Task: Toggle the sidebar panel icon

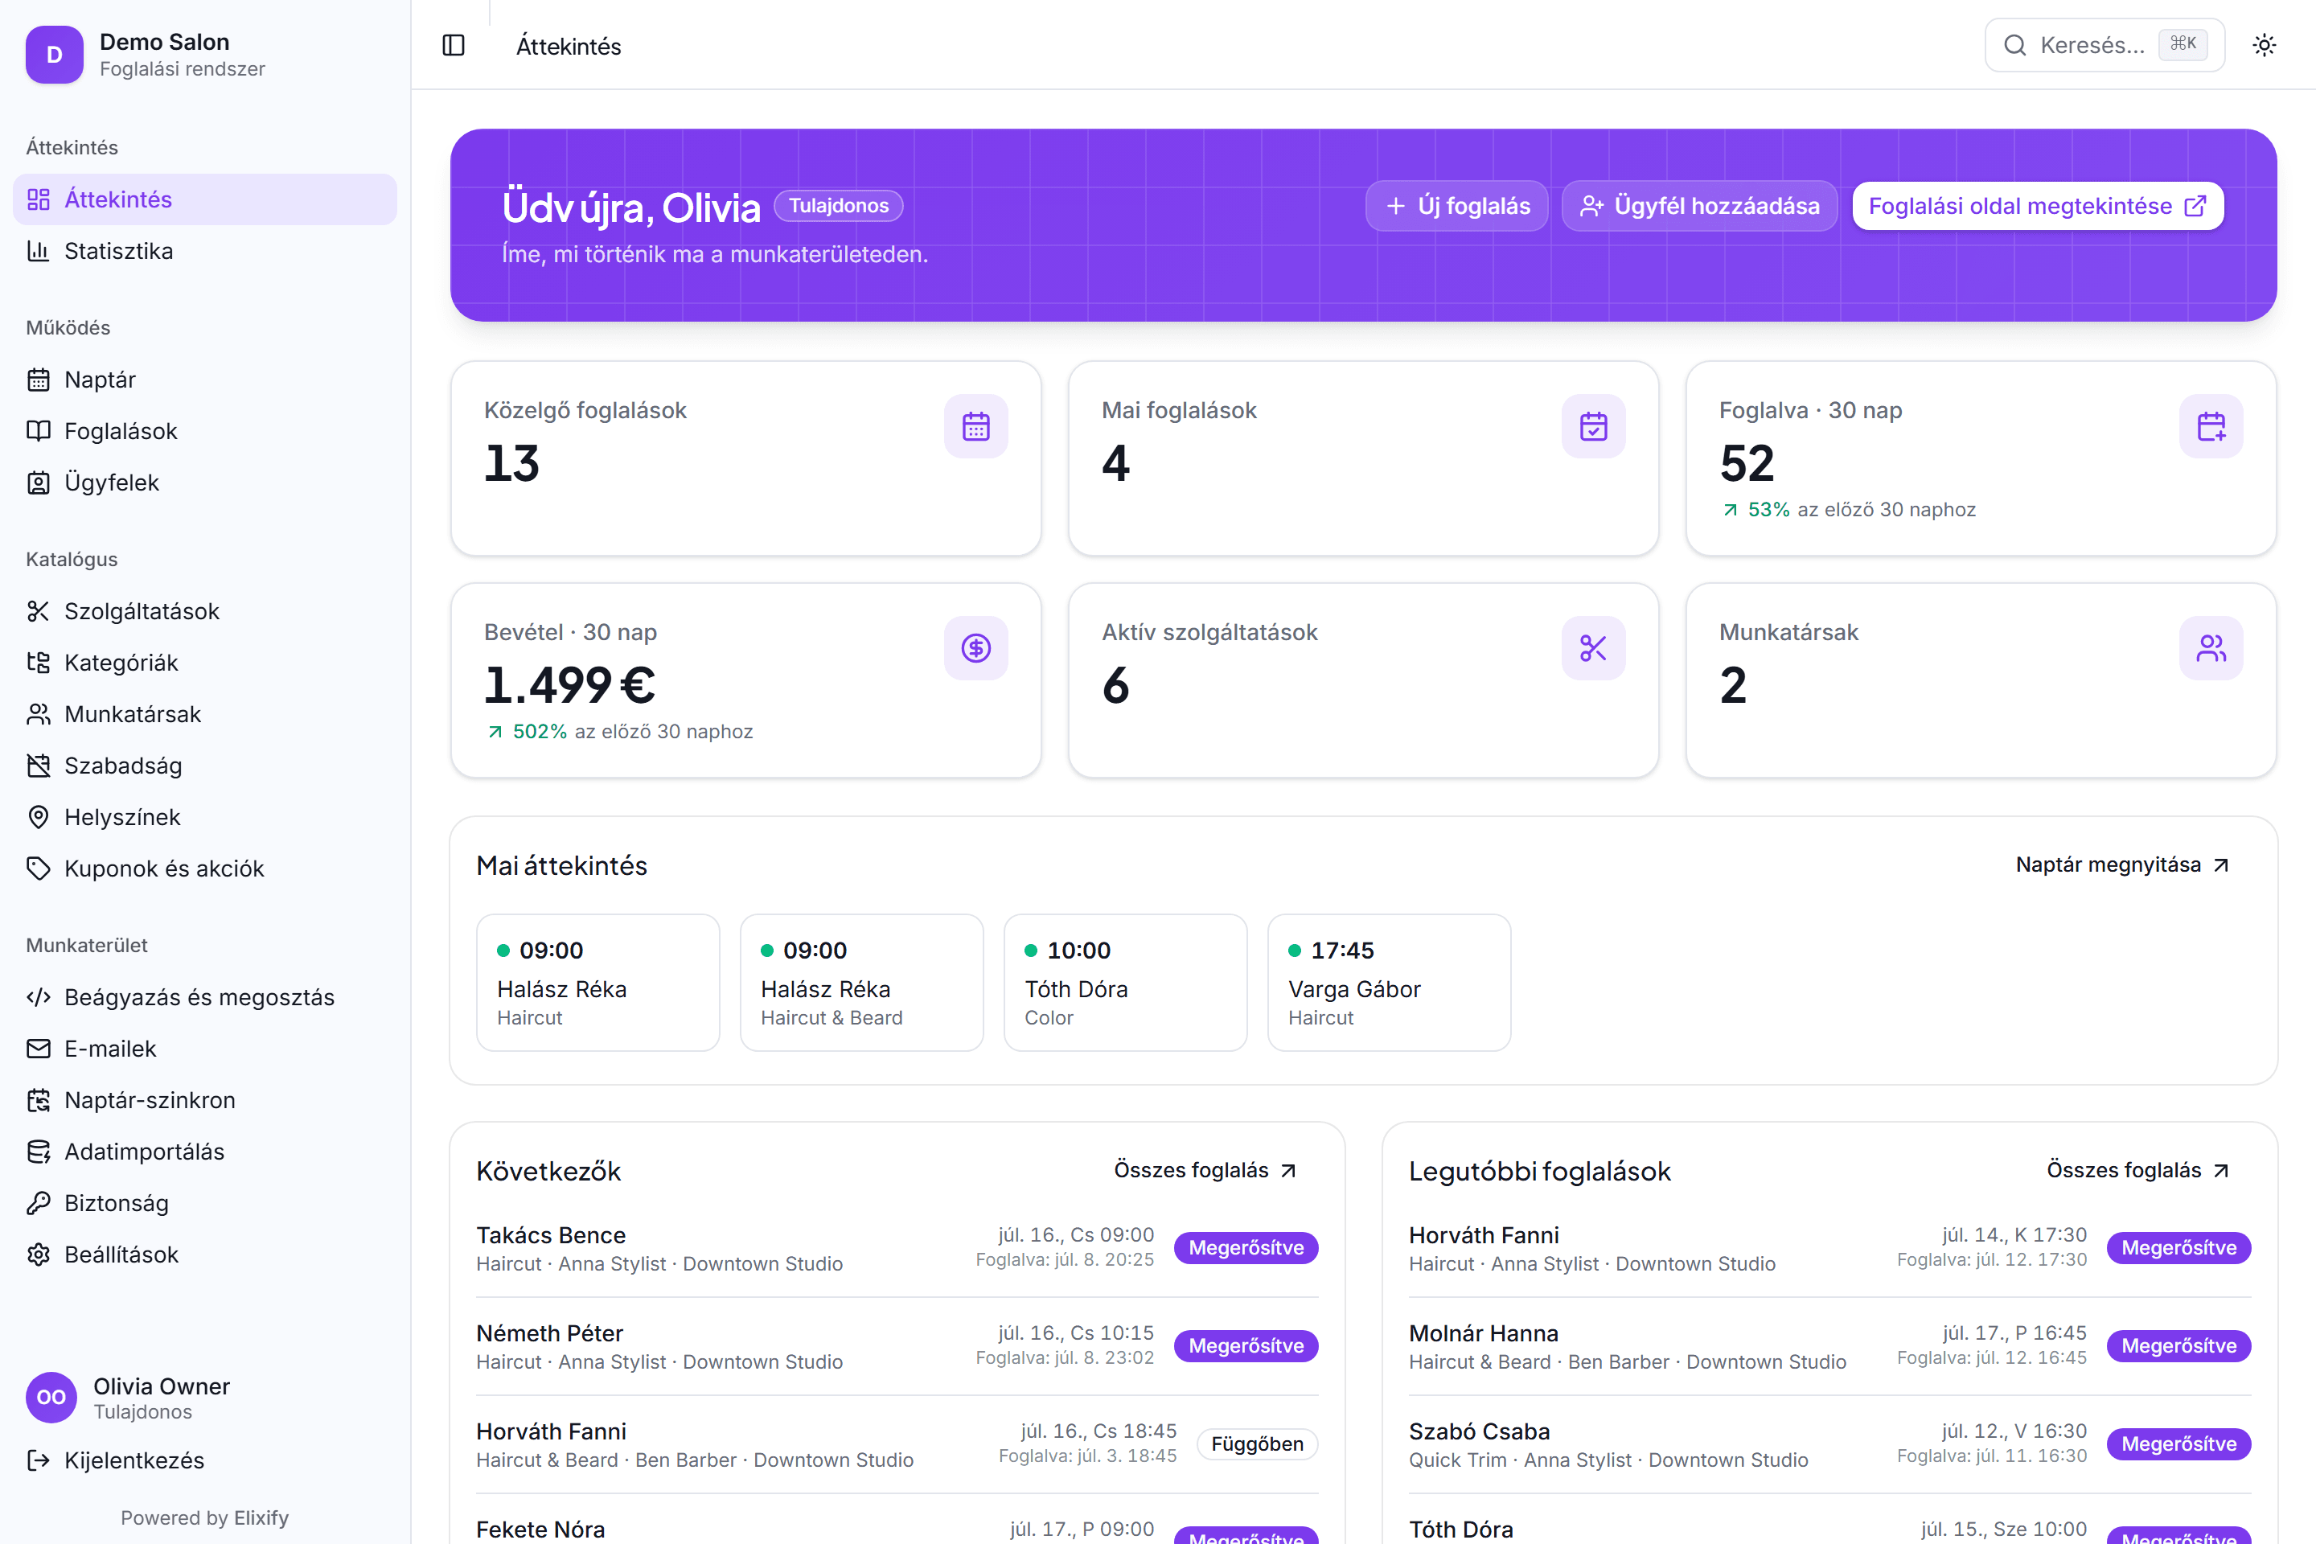Action: click(453, 45)
